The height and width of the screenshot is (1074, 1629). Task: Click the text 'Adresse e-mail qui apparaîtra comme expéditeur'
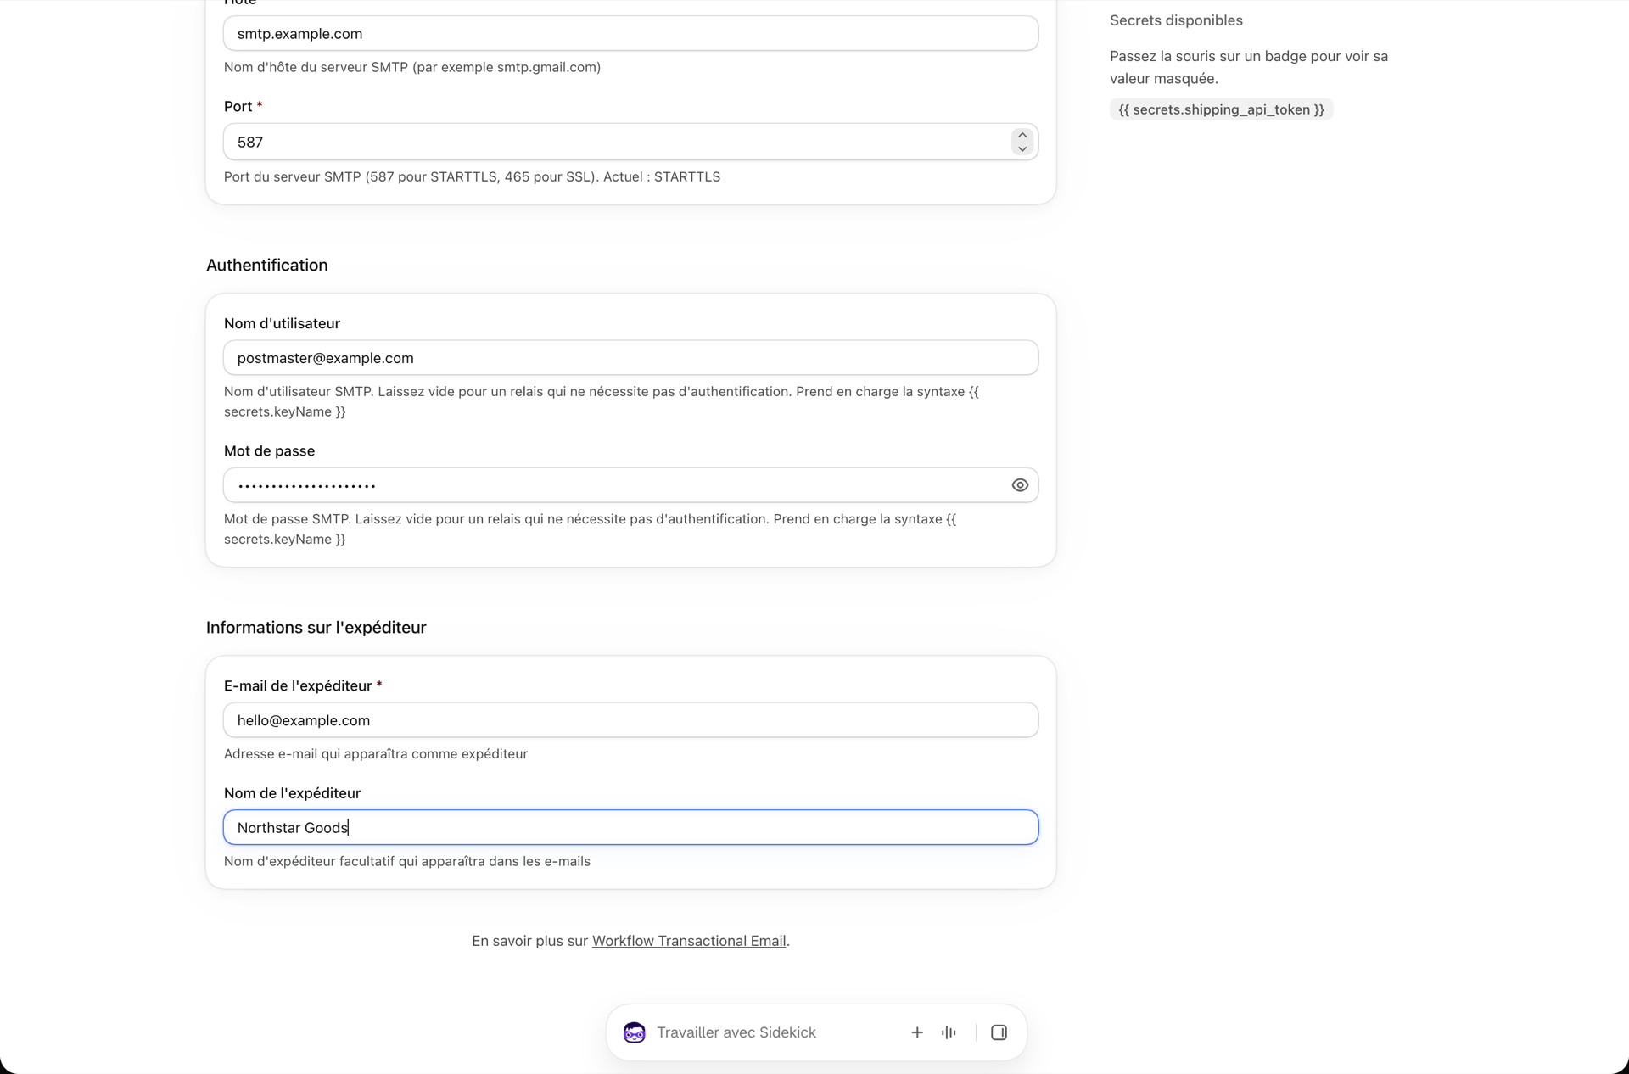(376, 753)
